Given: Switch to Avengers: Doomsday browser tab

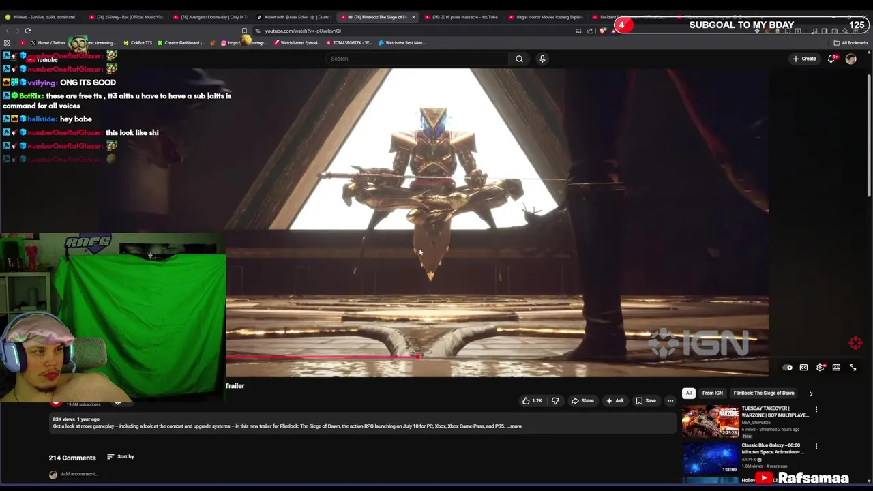Looking at the screenshot, I should (x=209, y=17).
